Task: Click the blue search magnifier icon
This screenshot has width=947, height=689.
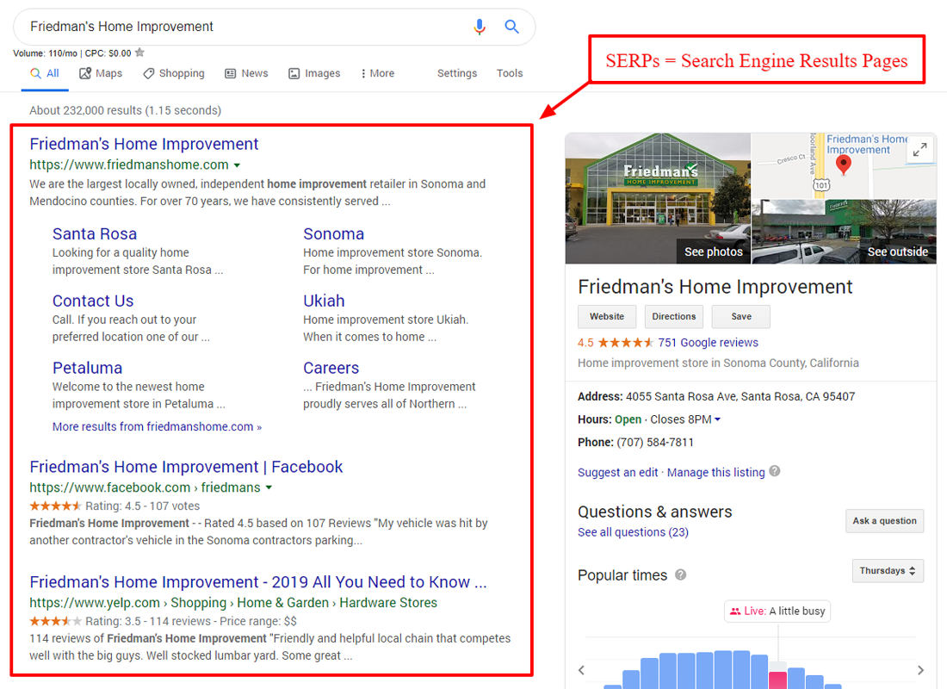Action: (x=511, y=27)
